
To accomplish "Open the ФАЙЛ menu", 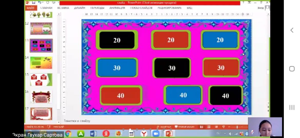I will point(30,8).
